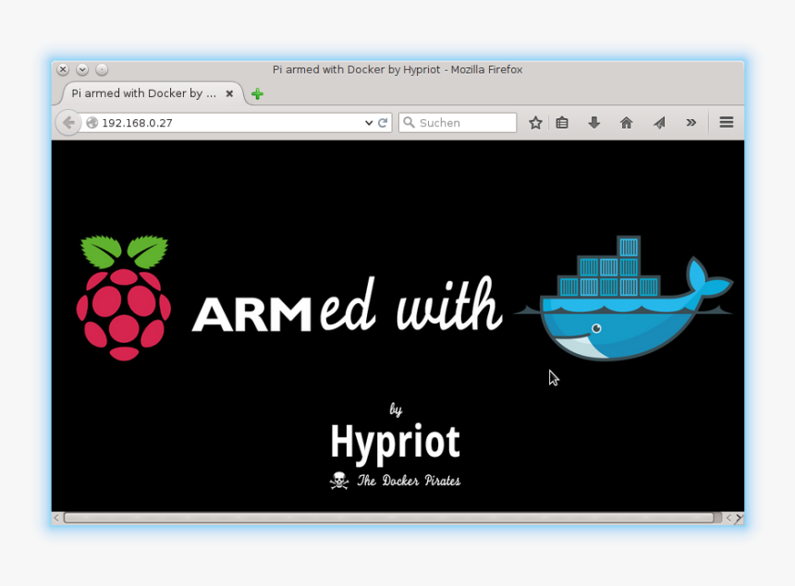
Task: Click the skull and crossbones icon
Action: [x=338, y=481]
